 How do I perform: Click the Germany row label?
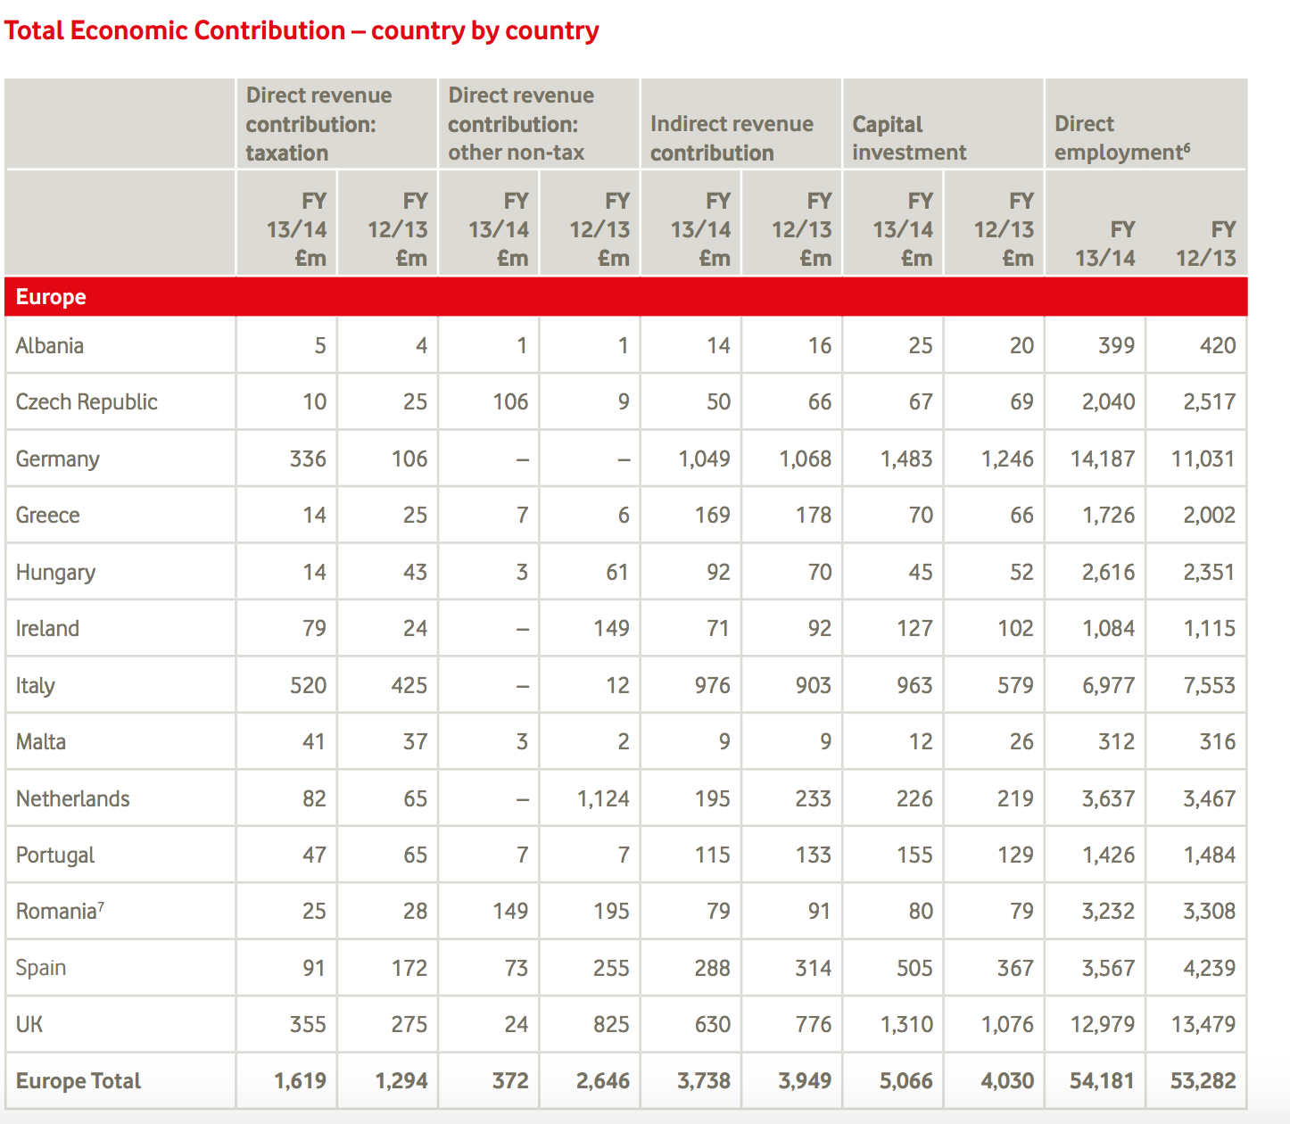58,459
